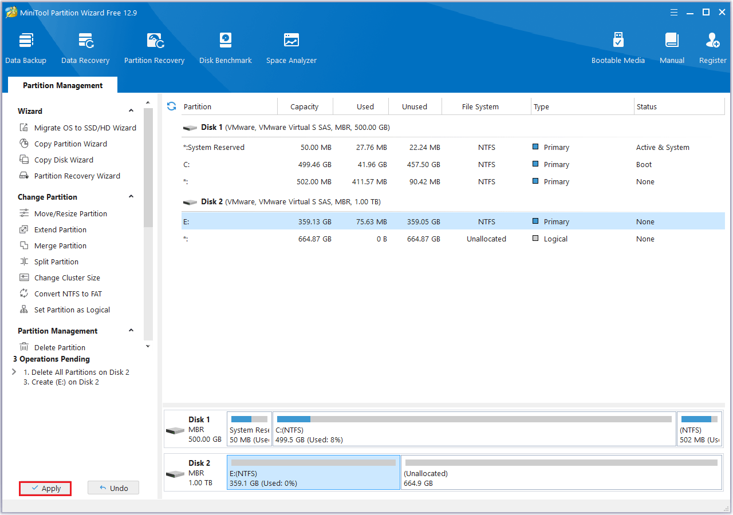
Task: Click the Split Partition icon
Action: (x=24, y=262)
